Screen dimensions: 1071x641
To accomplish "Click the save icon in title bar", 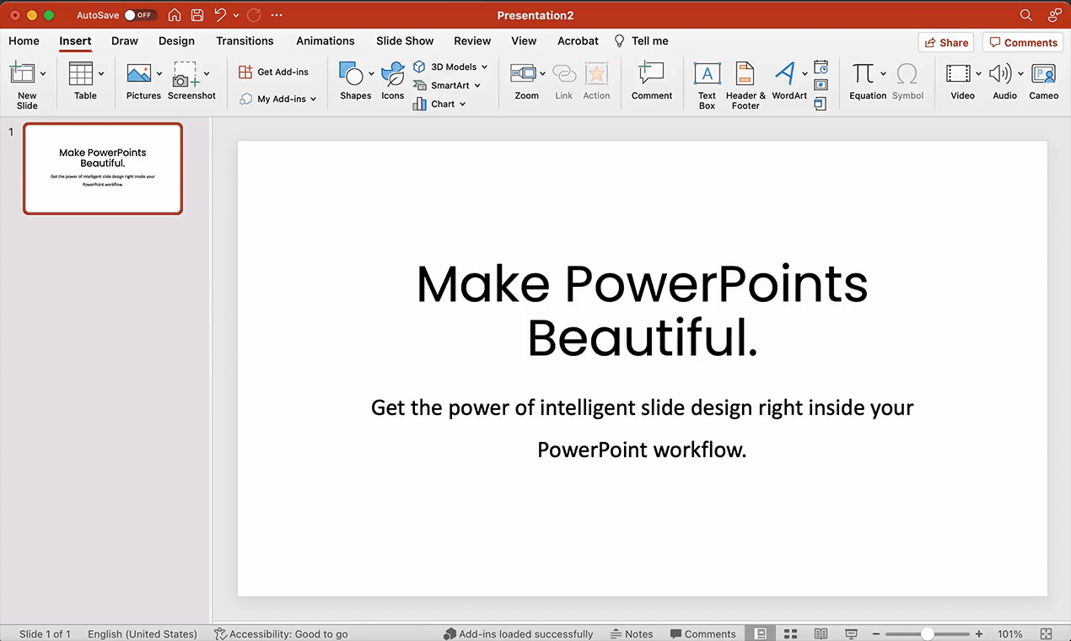I will click(x=196, y=15).
